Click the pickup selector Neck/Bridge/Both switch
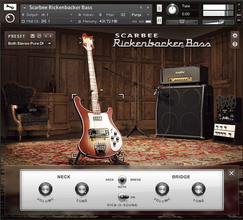 (122, 180)
